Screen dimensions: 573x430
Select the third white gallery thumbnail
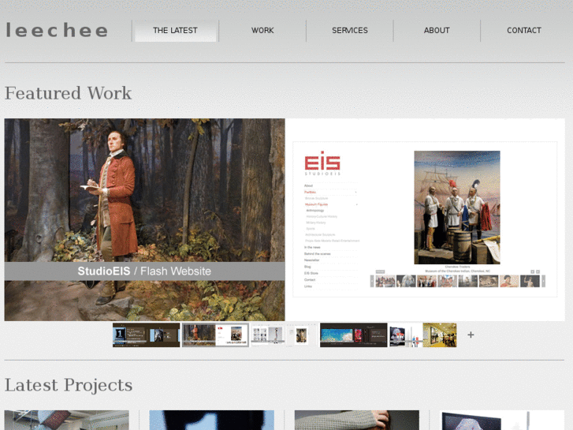(x=285, y=335)
